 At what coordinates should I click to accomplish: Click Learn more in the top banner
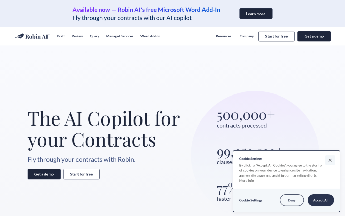(x=256, y=13)
